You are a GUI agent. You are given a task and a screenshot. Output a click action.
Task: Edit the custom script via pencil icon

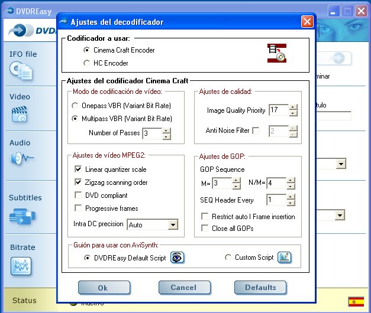pos(285,257)
